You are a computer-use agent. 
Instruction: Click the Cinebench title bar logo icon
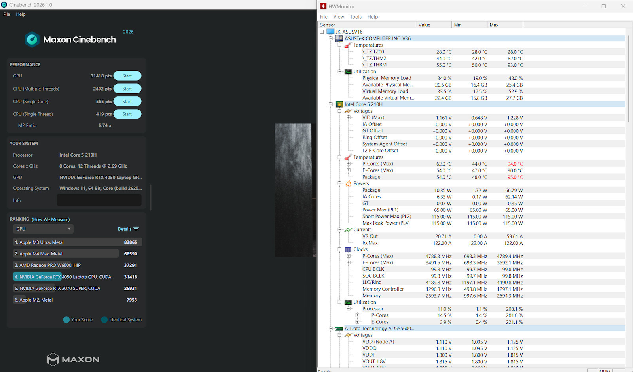(4, 5)
